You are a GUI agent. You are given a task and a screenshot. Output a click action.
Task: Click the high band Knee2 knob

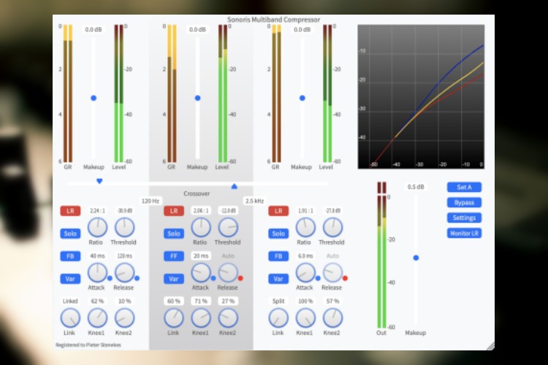(332, 318)
